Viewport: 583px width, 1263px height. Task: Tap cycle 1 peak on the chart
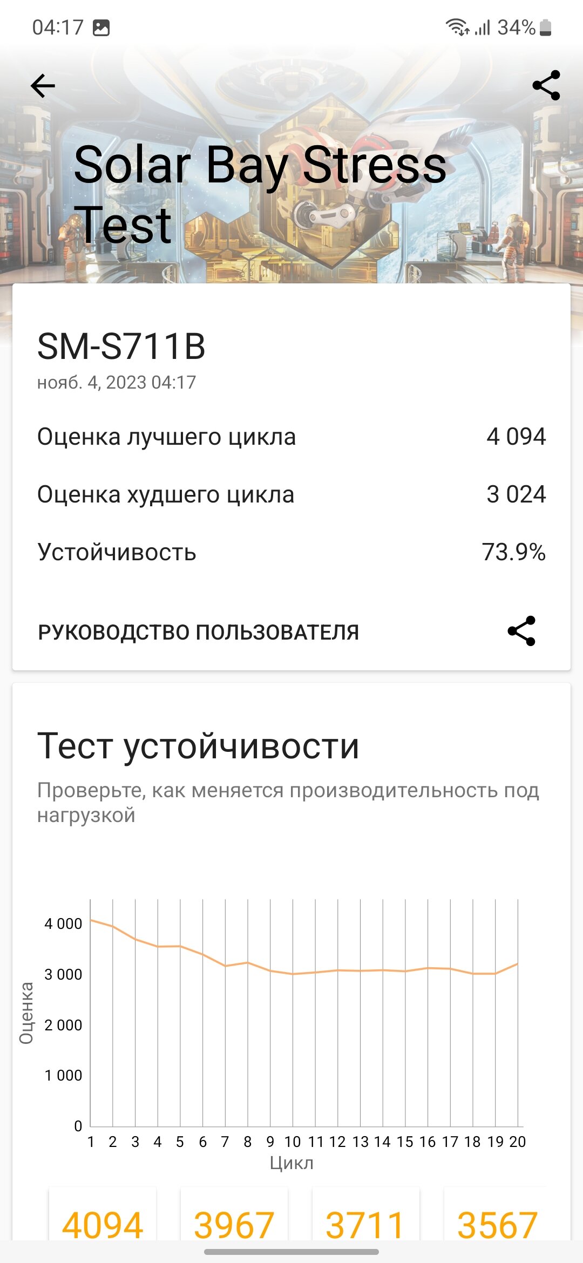coord(91,919)
